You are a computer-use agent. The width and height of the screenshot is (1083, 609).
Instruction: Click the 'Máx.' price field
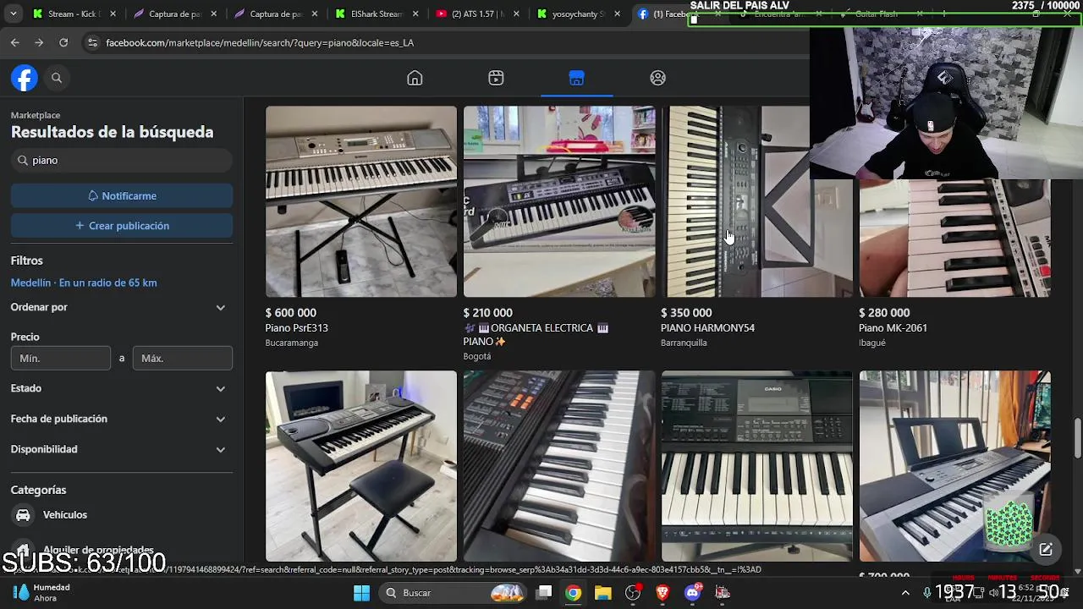(183, 358)
